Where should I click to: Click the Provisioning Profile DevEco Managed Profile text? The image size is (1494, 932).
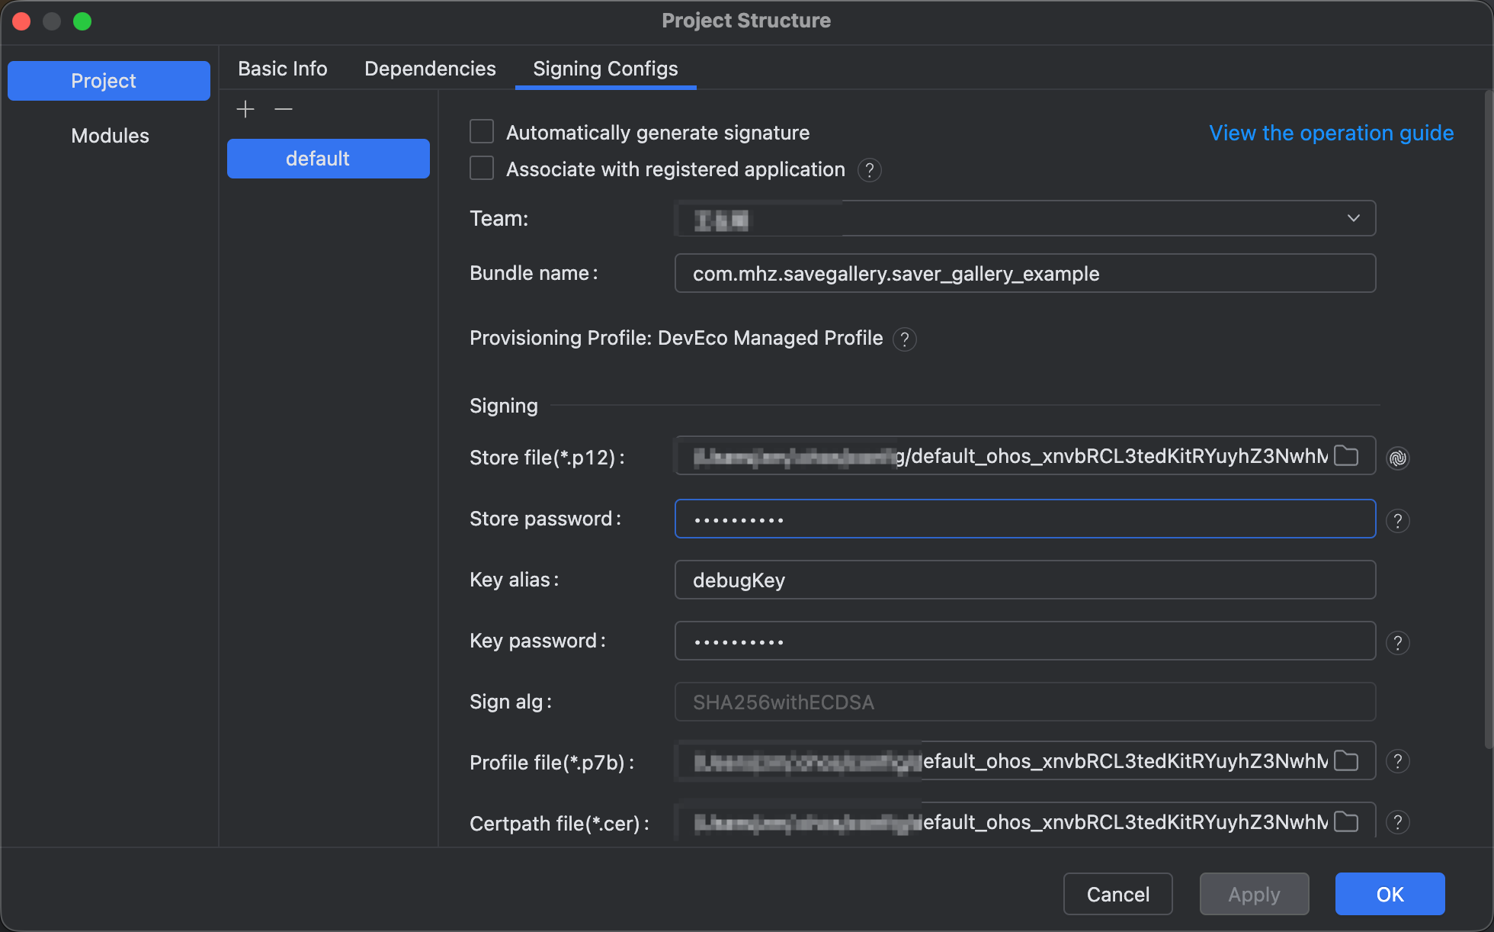(x=676, y=338)
